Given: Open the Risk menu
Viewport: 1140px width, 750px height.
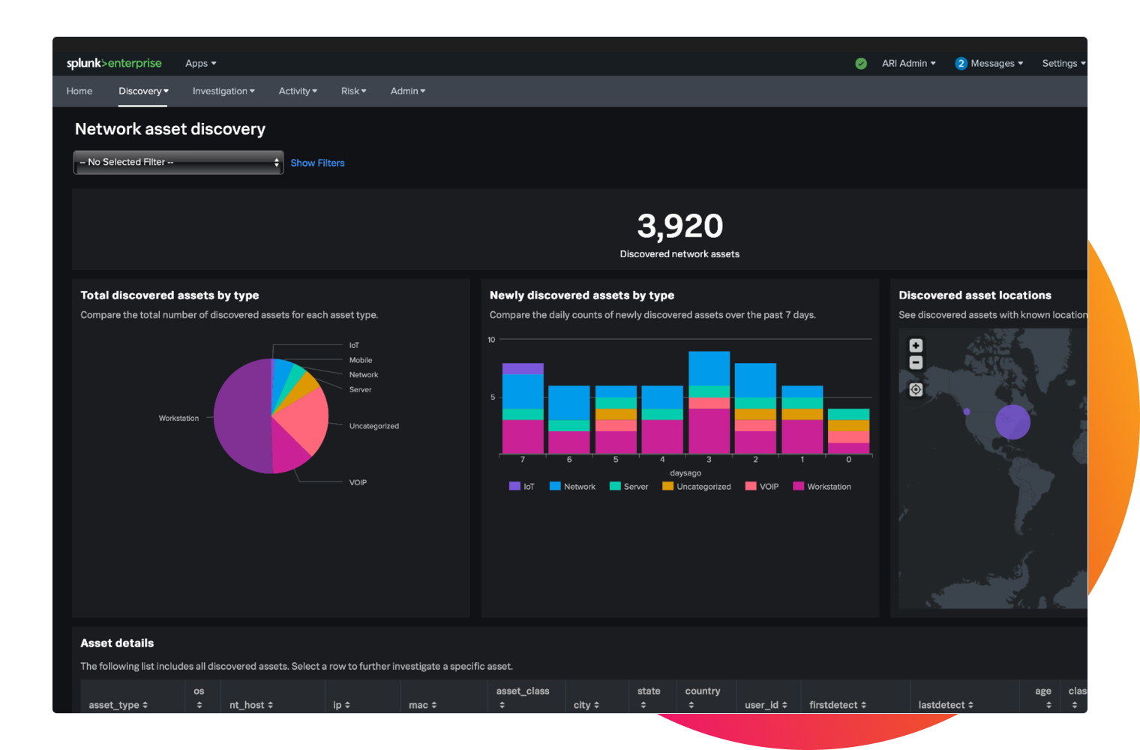Looking at the screenshot, I should pyautogui.click(x=352, y=91).
